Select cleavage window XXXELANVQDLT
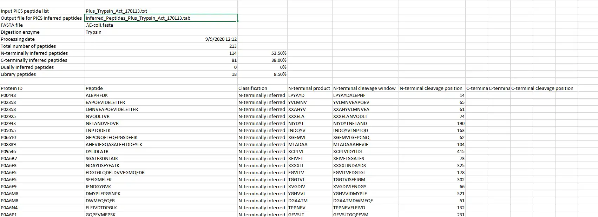 point(365,116)
